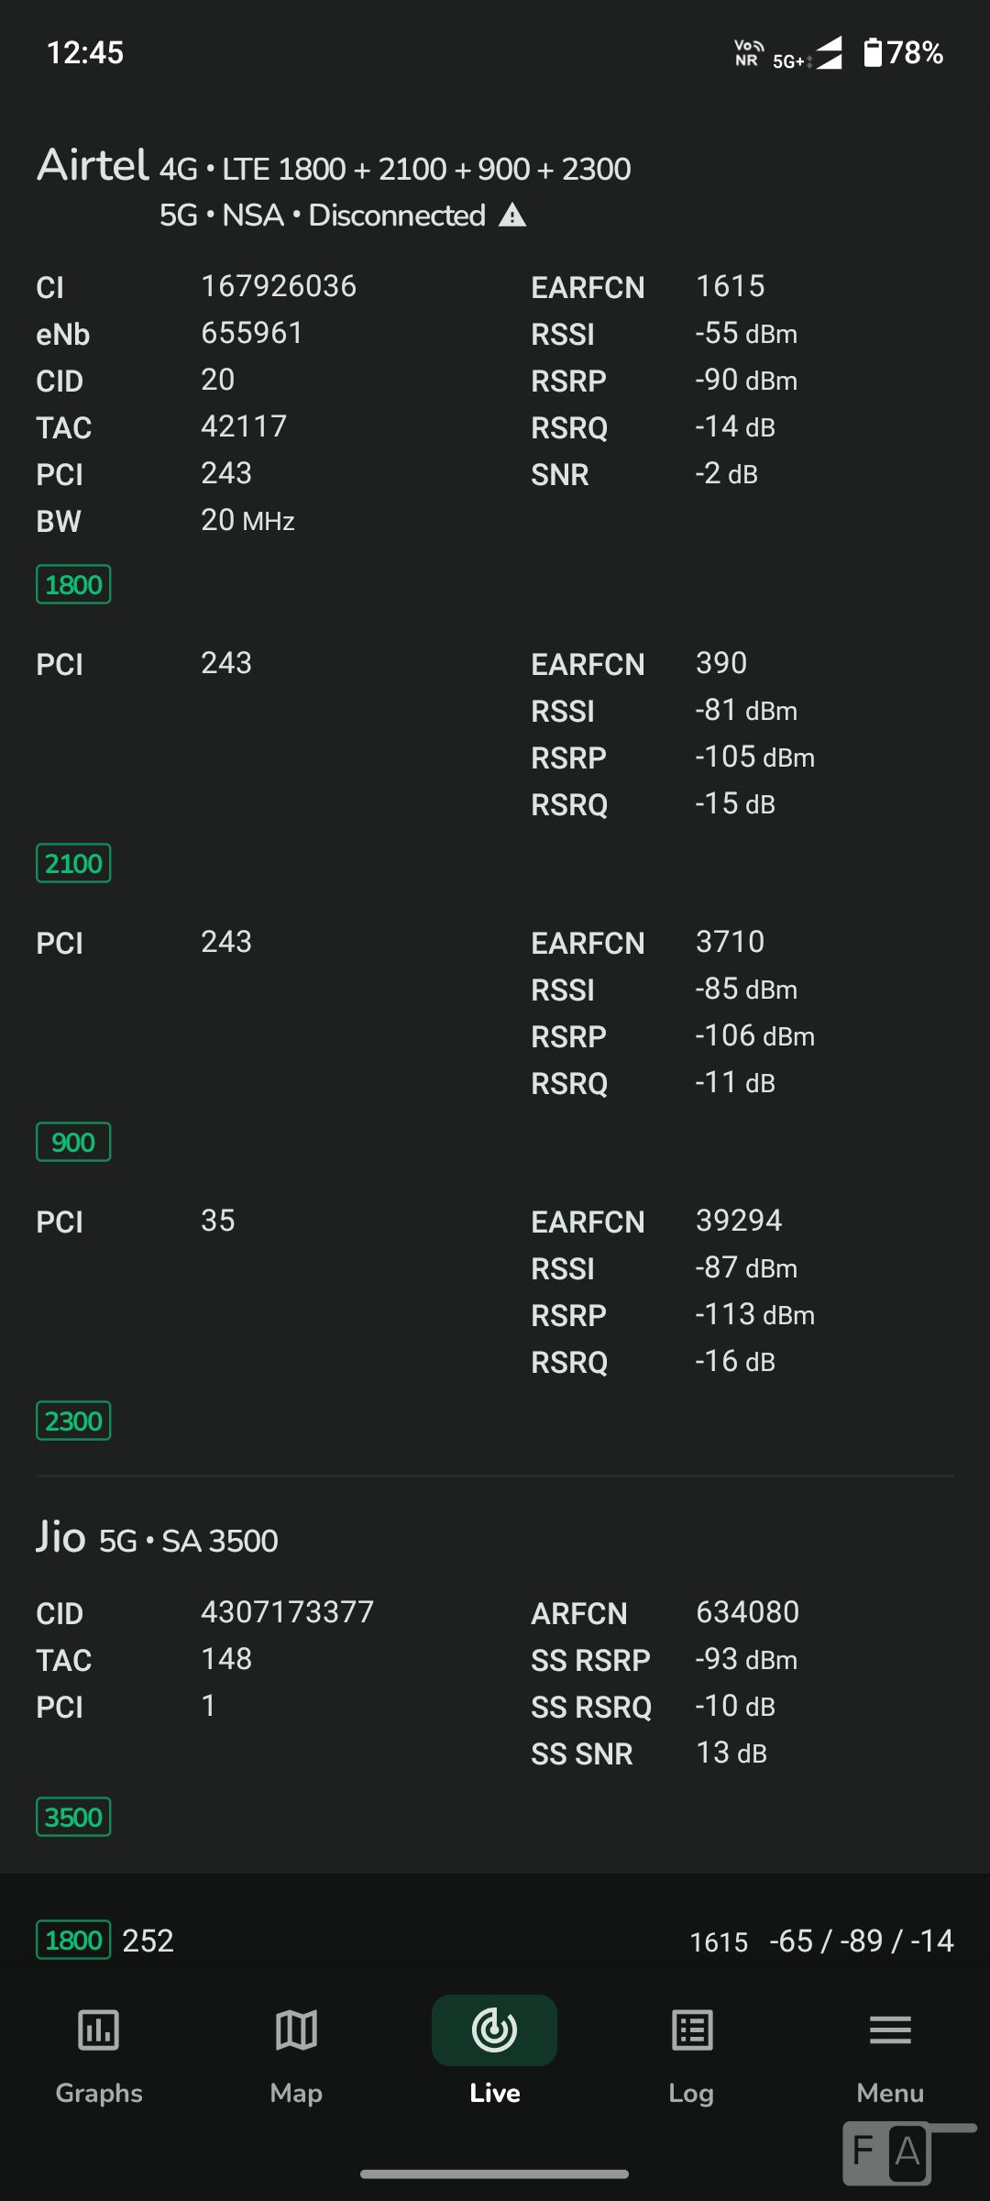Tap the 2300 band badge
The height and width of the screenshot is (2201, 990).
[73, 1421]
